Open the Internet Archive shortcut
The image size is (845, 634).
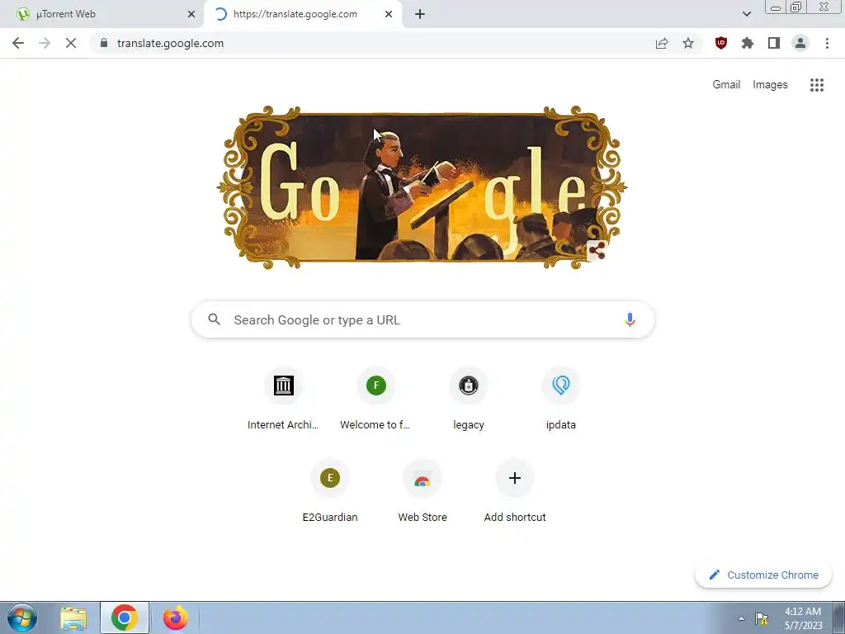pyautogui.click(x=283, y=399)
